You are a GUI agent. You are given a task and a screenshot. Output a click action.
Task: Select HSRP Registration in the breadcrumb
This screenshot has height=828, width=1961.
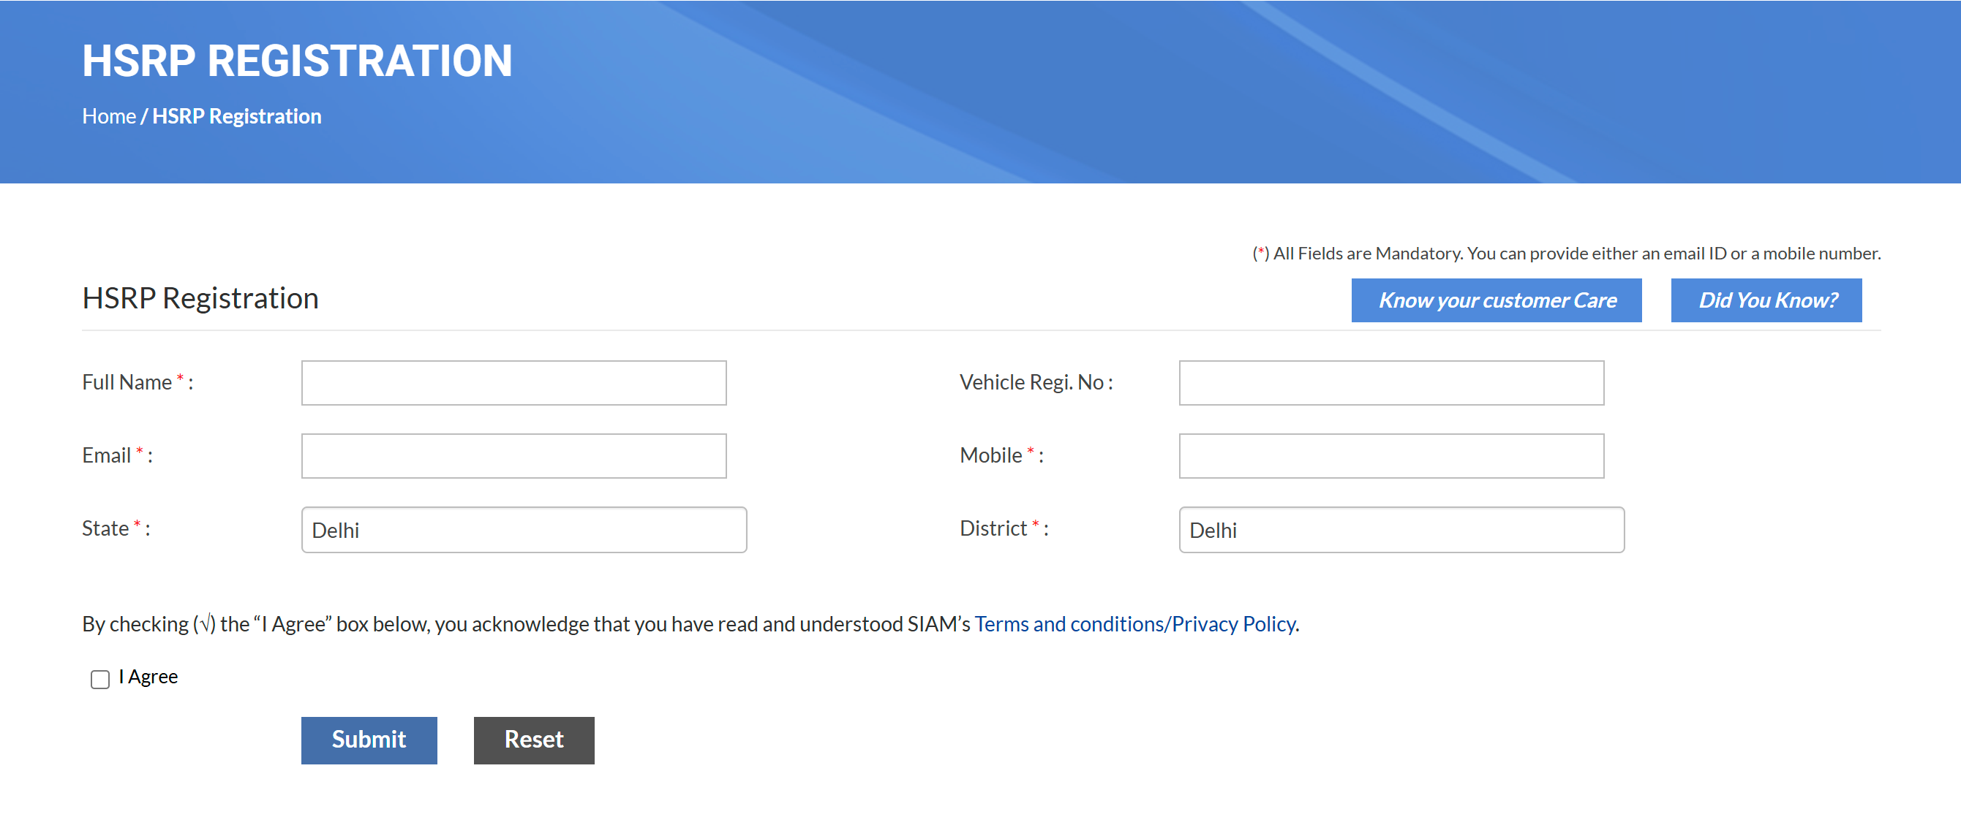click(x=236, y=115)
